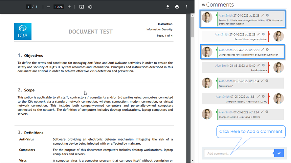Submit comment with the blue checkmark button
Viewport: 291px width, 163px height.
pos(279,153)
